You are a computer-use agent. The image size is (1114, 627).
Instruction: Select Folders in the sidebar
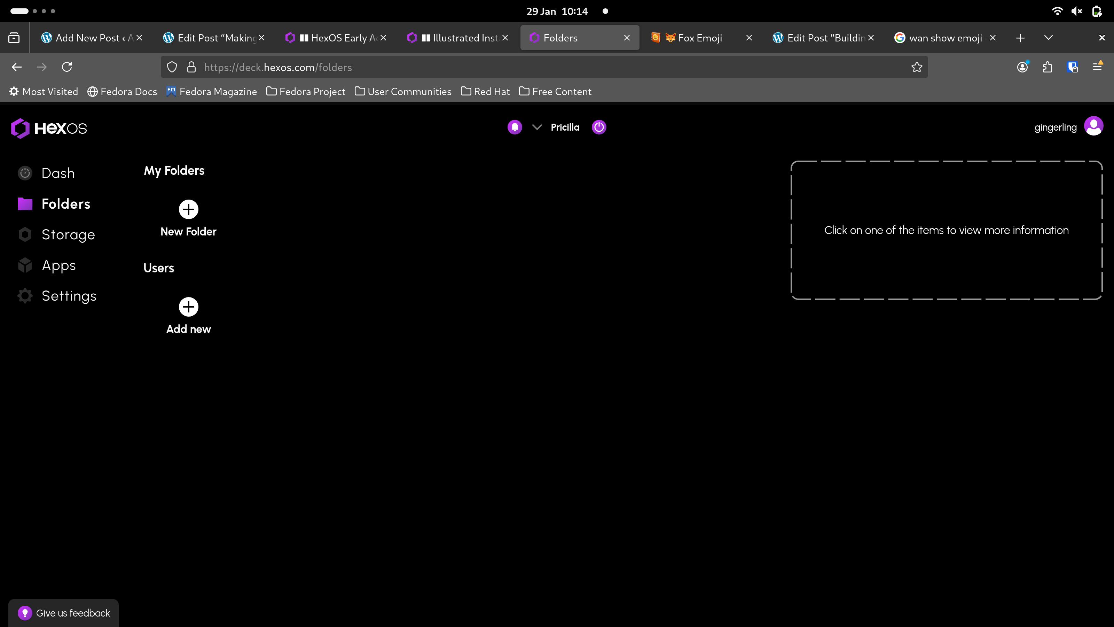66,204
